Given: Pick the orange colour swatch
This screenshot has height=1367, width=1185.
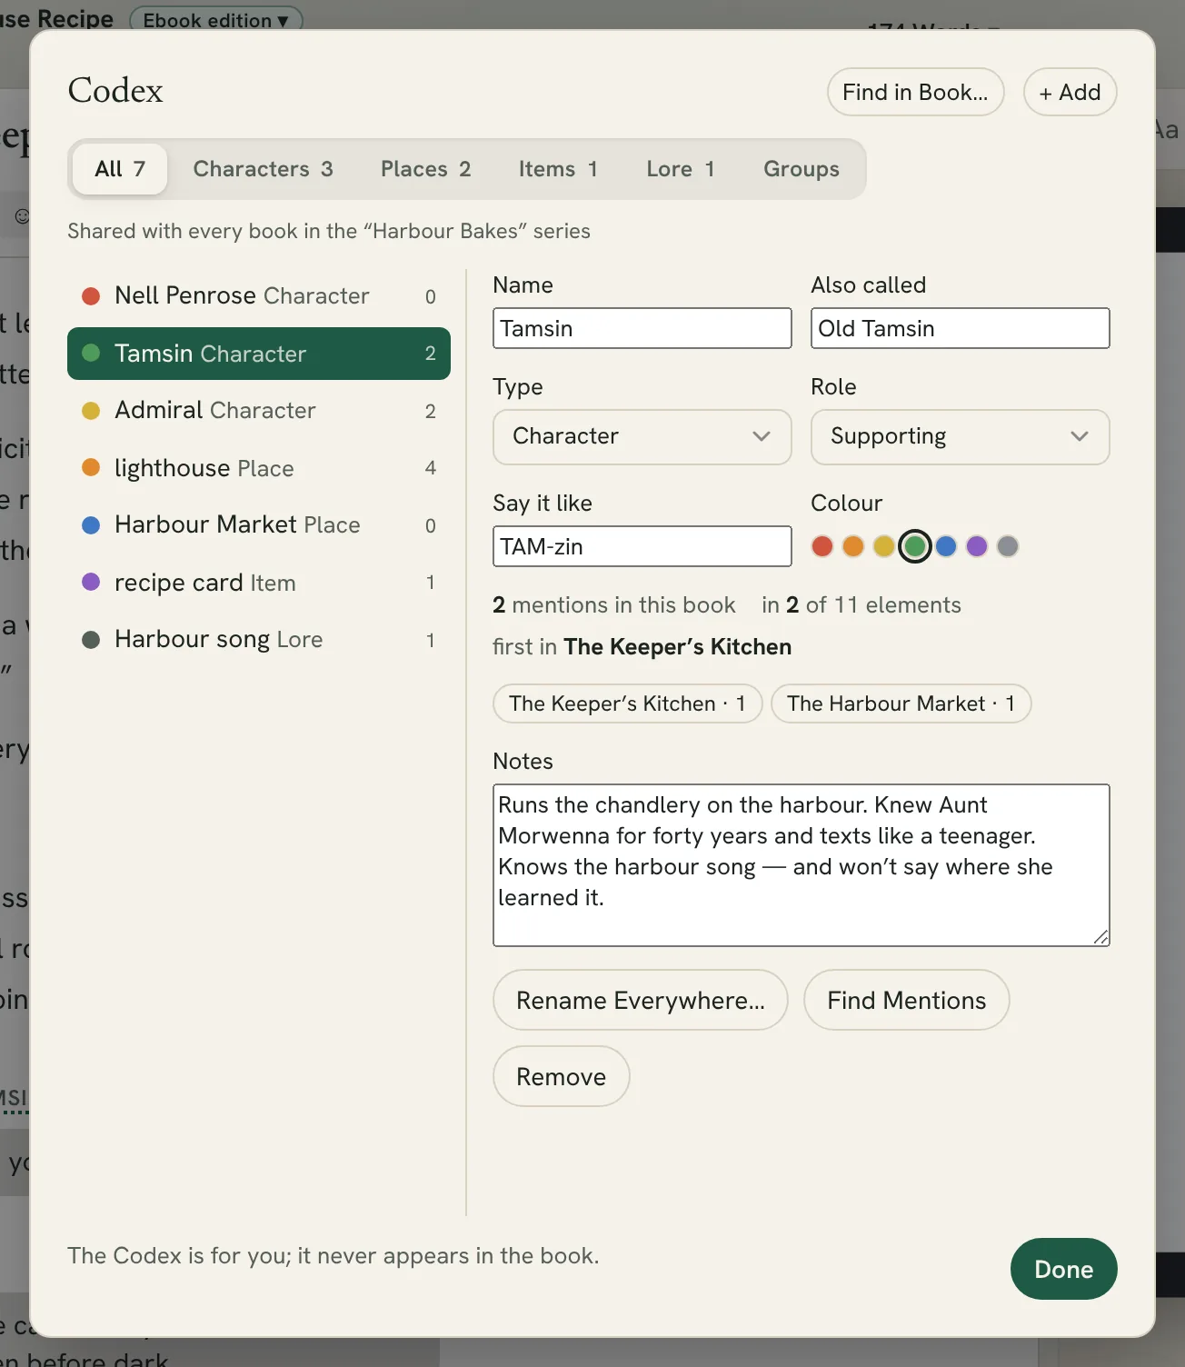Looking at the screenshot, I should click(853, 546).
